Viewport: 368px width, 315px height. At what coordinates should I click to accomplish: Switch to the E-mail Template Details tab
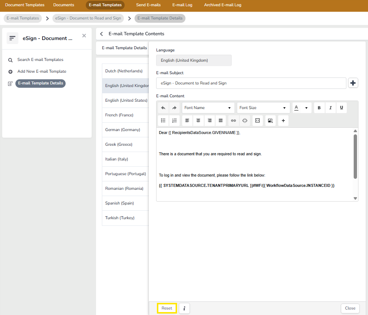(124, 48)
